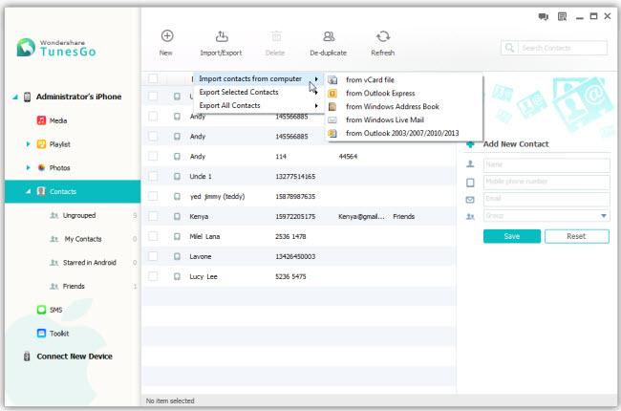Choose from Windows Address Book option
The width and height of the screenshot is (621, 411).
coord(404,107)
